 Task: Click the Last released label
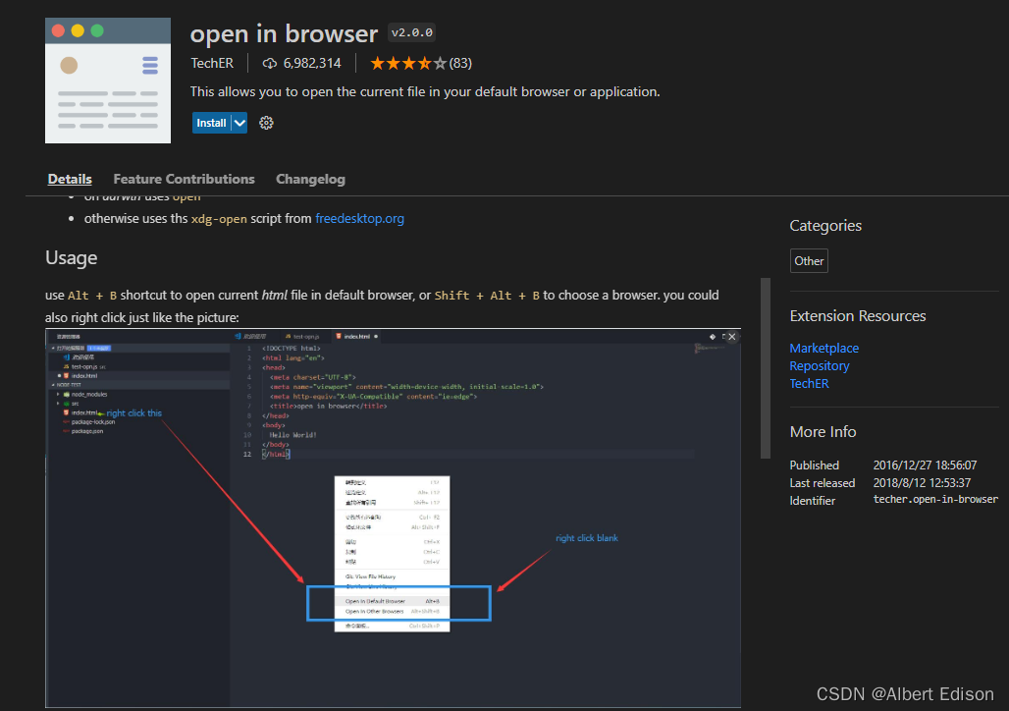[823, 483]
